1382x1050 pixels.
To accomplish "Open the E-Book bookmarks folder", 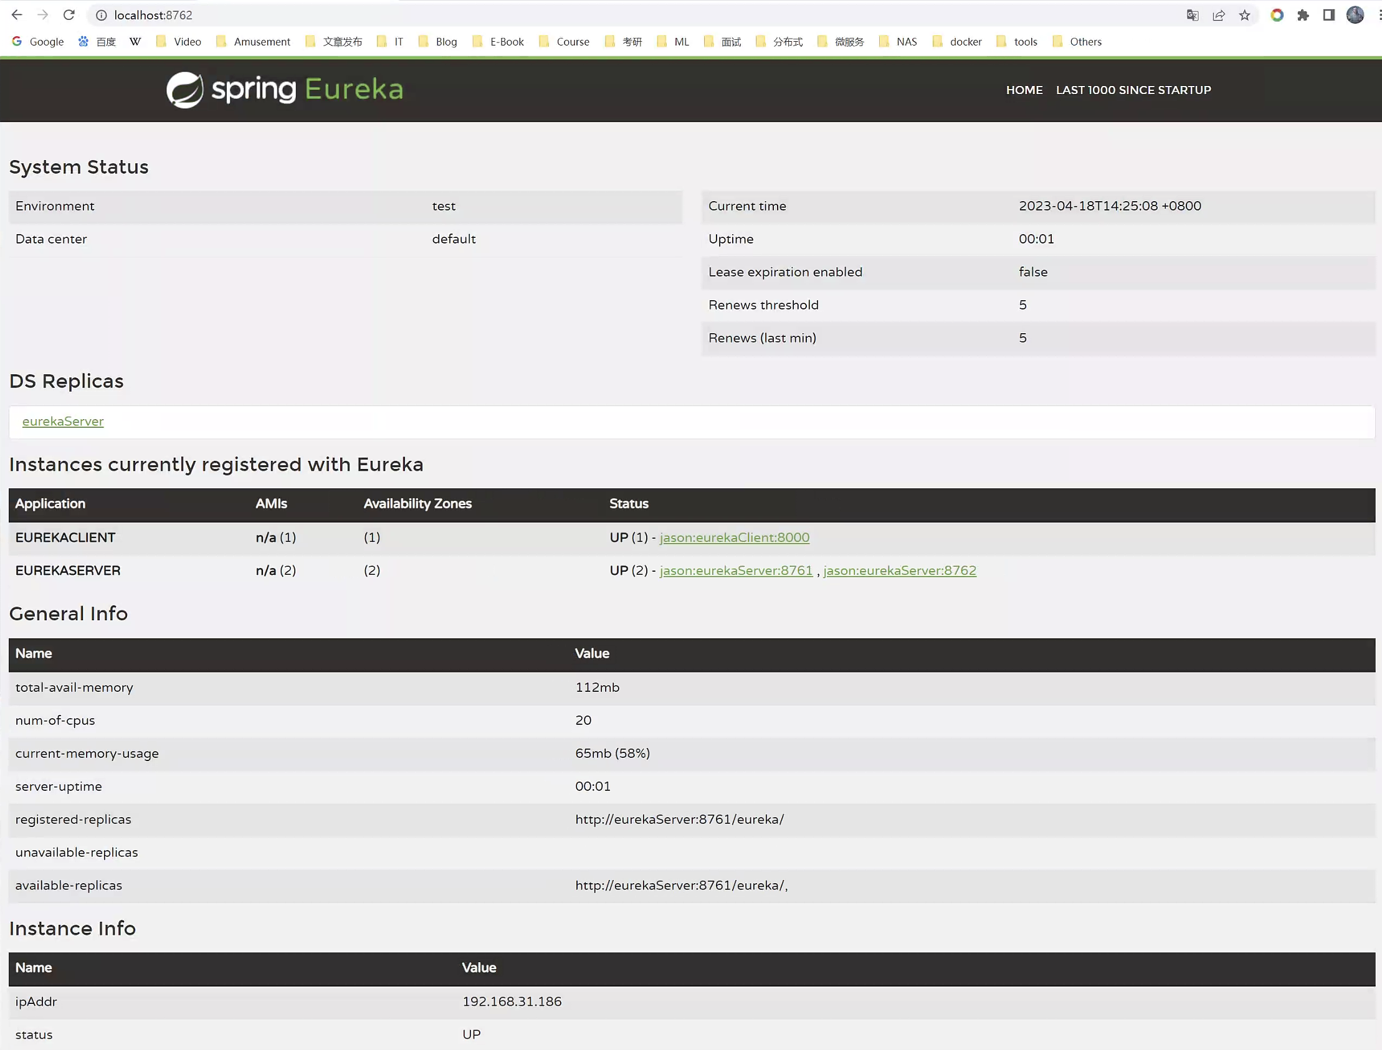I will [x=498, y=42].
